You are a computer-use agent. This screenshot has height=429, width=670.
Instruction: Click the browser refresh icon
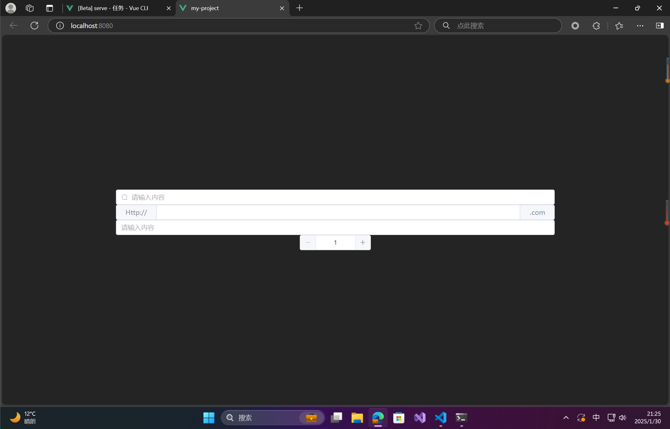tap(34, 26)
